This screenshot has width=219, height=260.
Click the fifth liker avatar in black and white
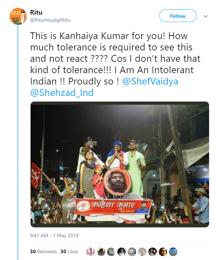point(132,252)
